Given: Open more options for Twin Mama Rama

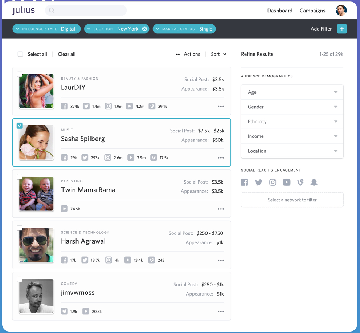Looking at the screenshot, I should point(221,209).
